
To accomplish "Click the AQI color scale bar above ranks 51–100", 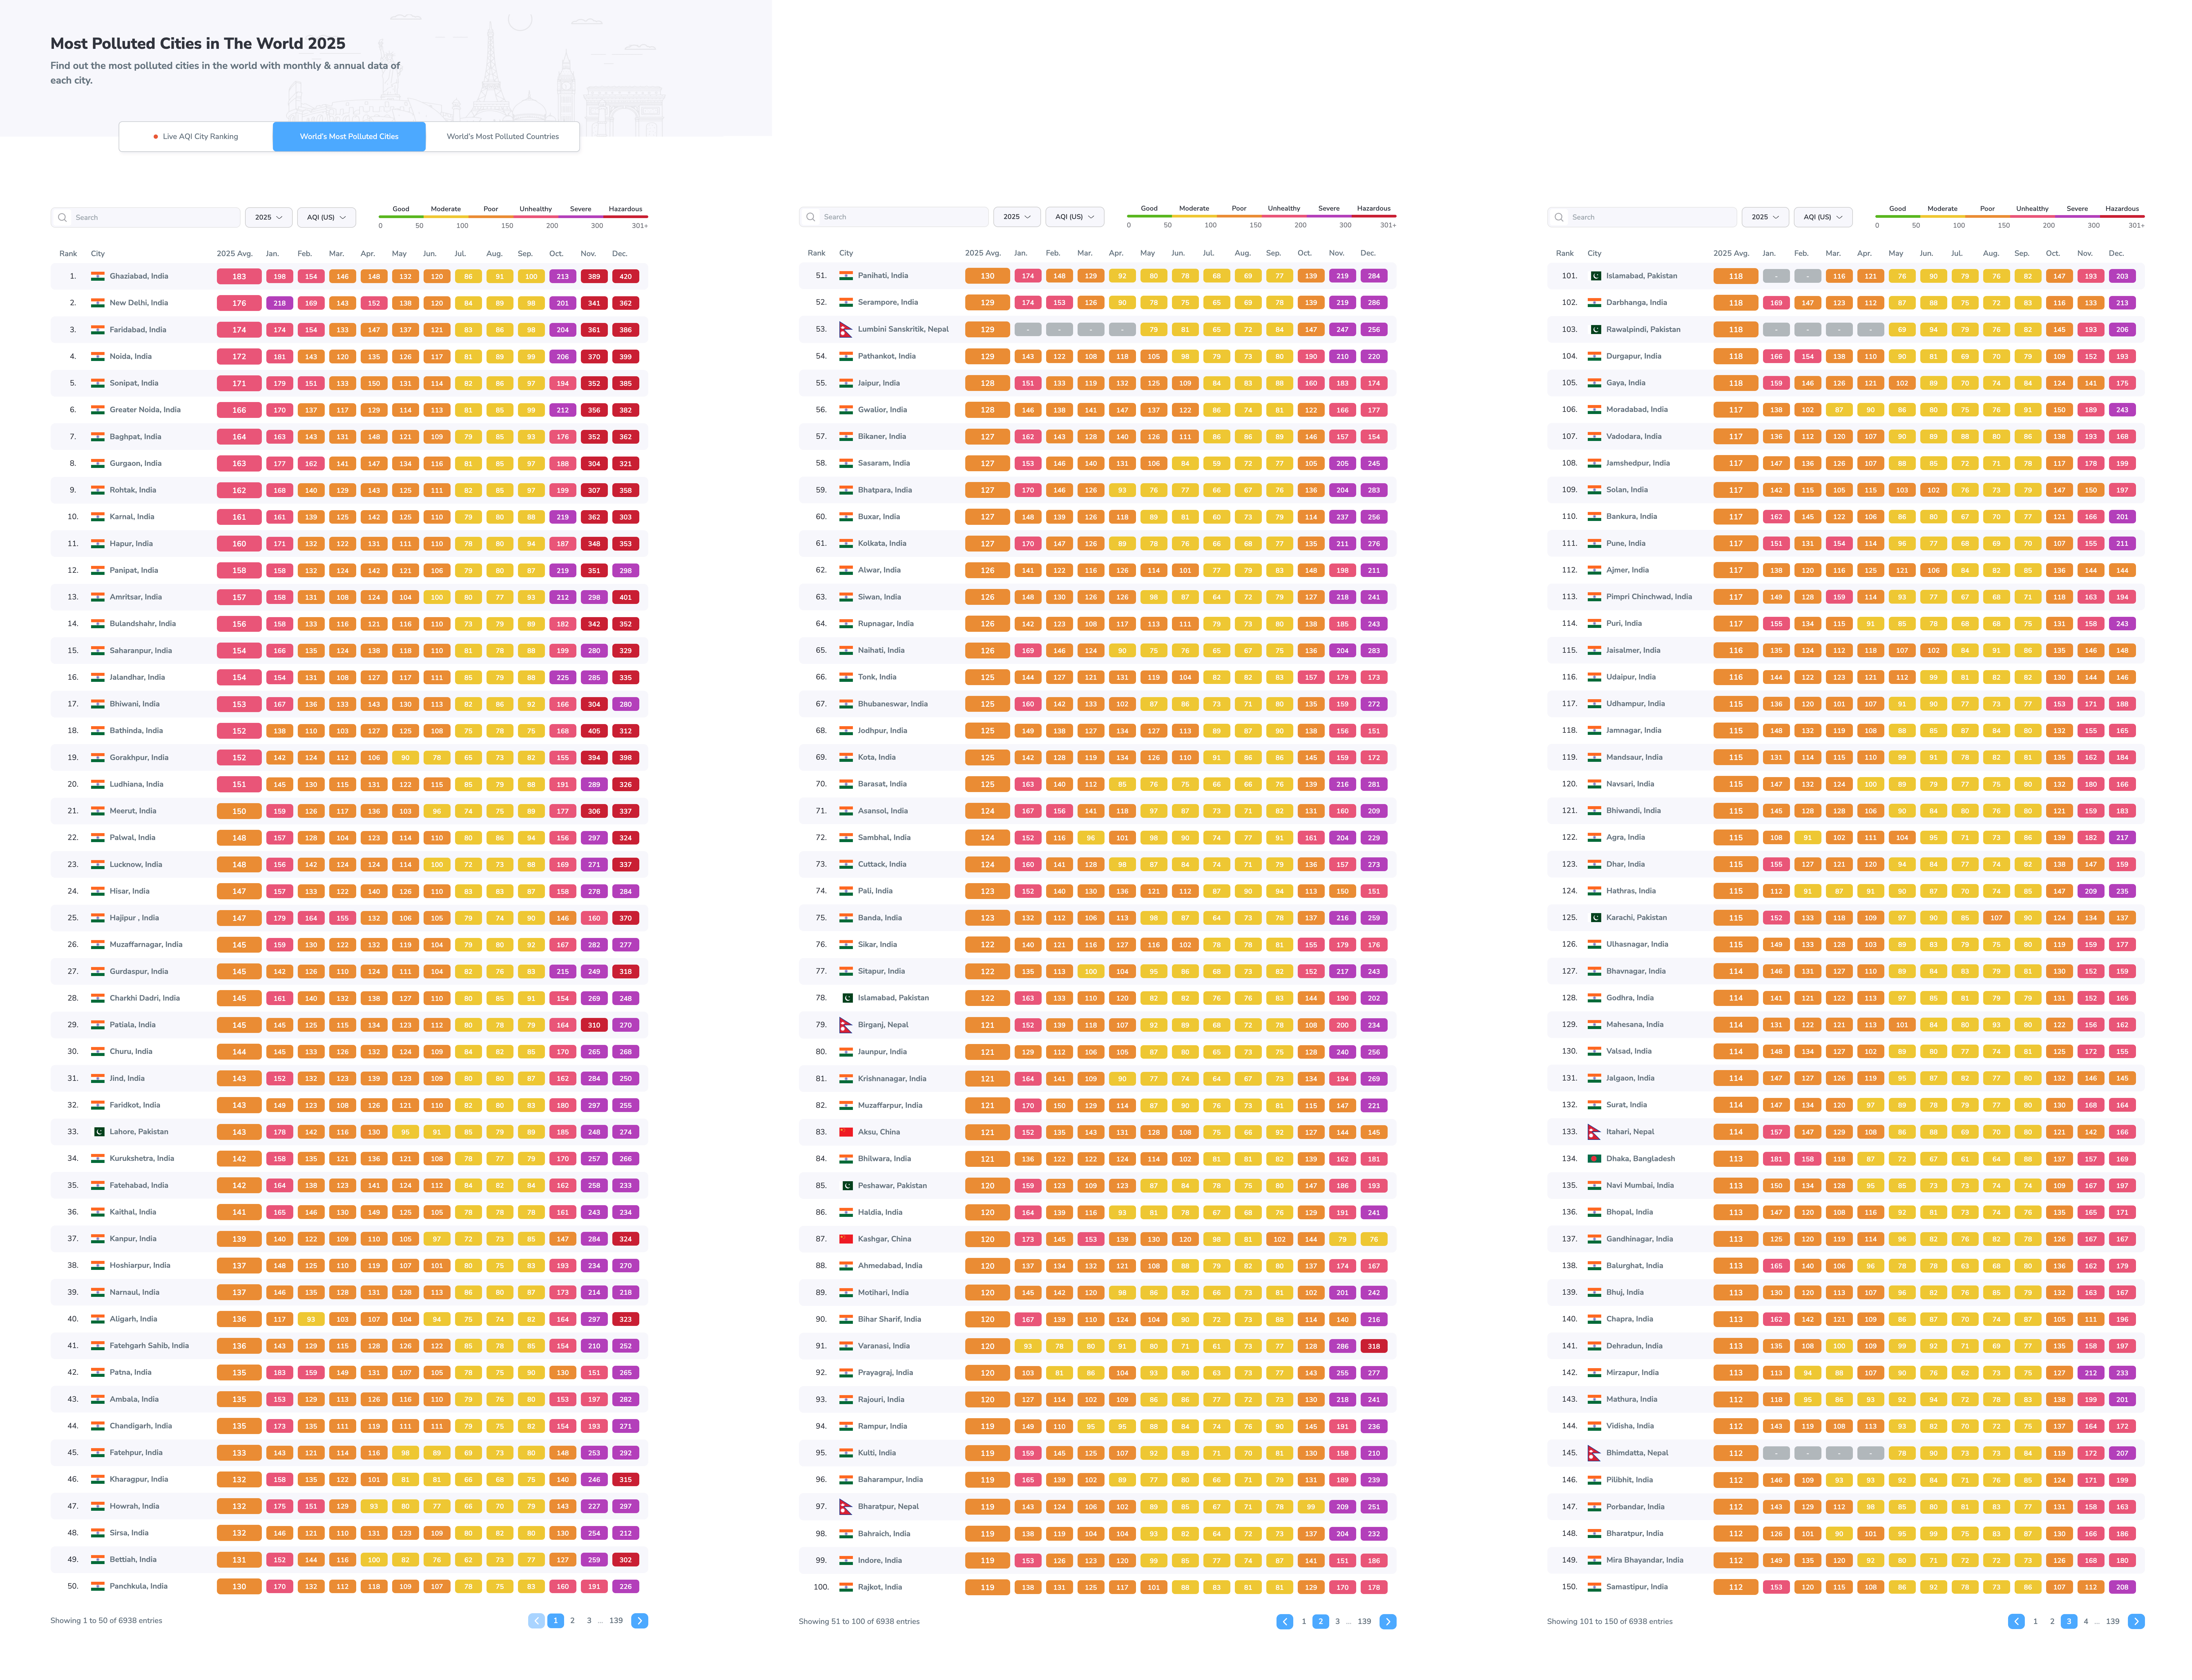I will (1262, 216).
